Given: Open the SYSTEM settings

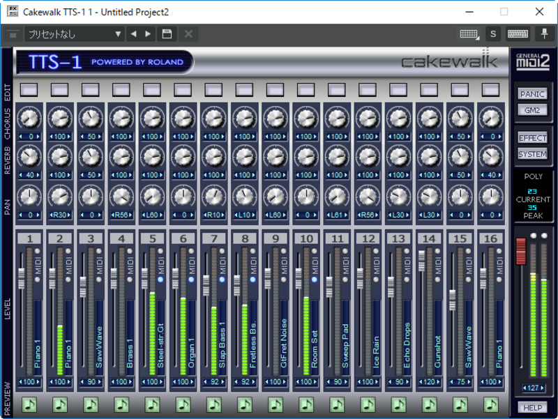Looking at the screenshot, I should pos(532,154).
